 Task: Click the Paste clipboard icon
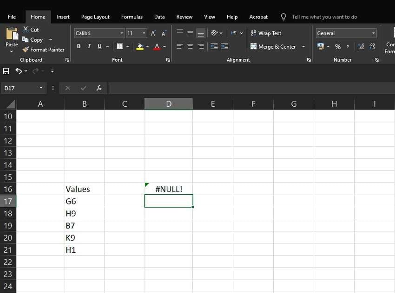pyautogui.click(x=12, y=34)
